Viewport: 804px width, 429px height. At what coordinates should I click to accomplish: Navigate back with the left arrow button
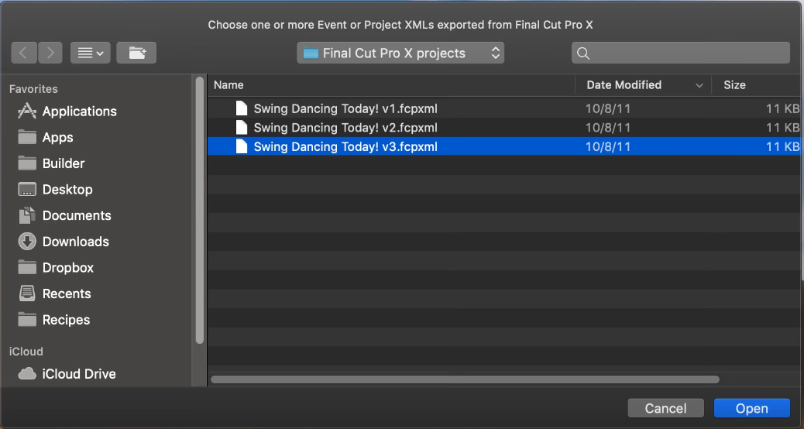coord(24,53)
